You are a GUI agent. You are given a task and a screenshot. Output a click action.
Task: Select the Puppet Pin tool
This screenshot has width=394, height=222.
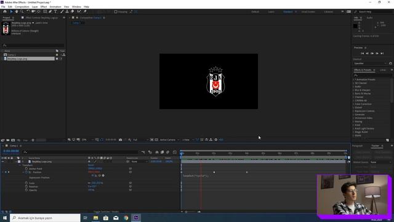coord(85,12)
